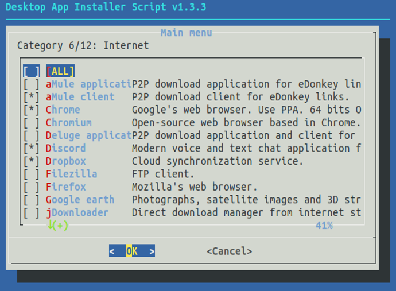
Task: Select the 'Google earth' entry name
Action: [x=80, y=200]
